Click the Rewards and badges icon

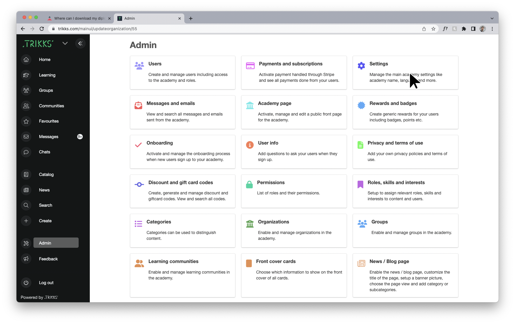pyautogui.click(x=361, y=105)
